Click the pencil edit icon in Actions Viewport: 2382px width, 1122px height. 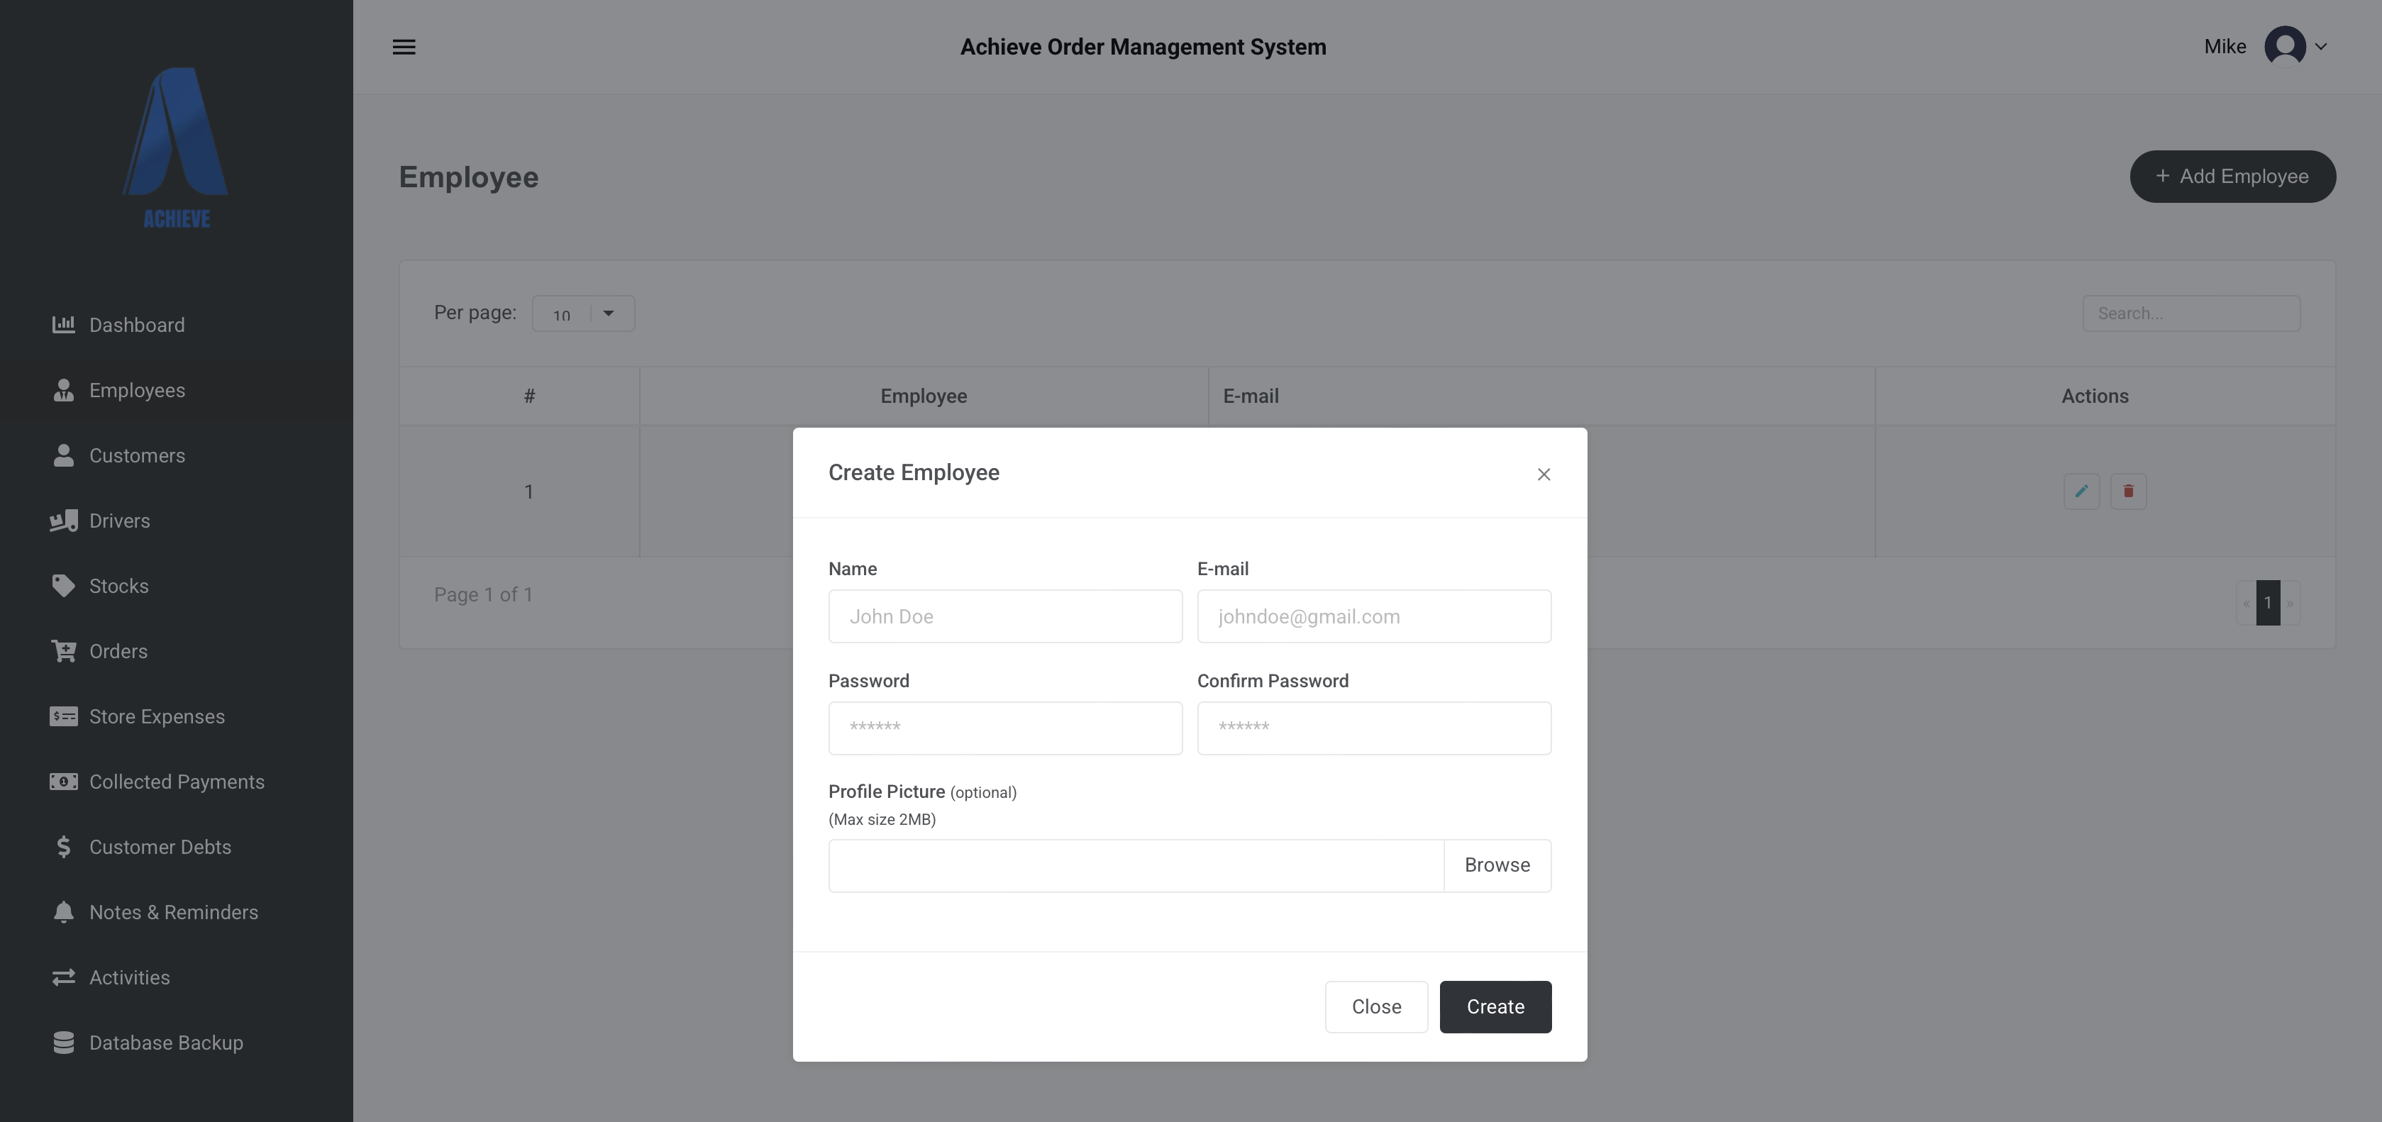2081,491
